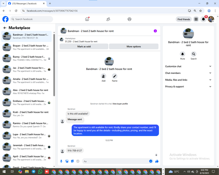The width and height of the screenshot is (219, 175).
Task: Select the Messenger Facebook browser tab
Action: pyautogui.click(x=27, y=3)
